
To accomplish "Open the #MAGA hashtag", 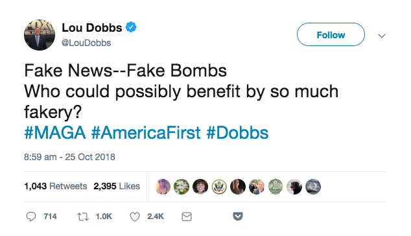I will pos(55,133).
